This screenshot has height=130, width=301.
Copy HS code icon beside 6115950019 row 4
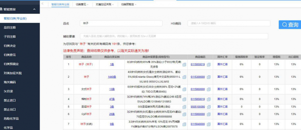point(209,99)
